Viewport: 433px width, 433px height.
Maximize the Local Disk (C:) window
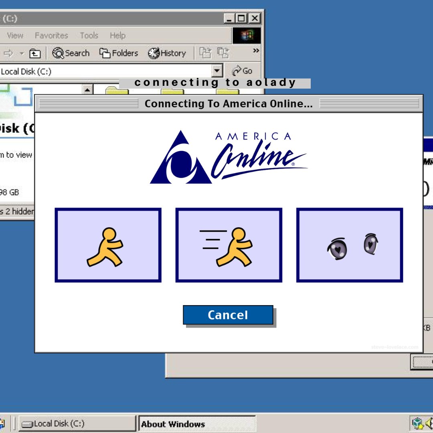tap(241, 19)
